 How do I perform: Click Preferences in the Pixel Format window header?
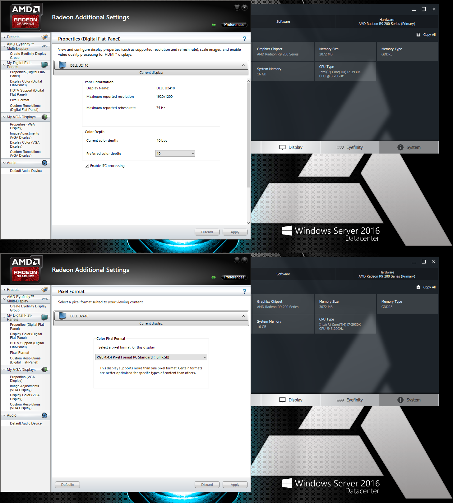click(x=234, y=277)
